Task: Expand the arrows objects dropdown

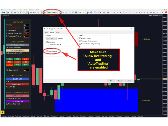Action: pyautogui.click(x=141, y=13)
